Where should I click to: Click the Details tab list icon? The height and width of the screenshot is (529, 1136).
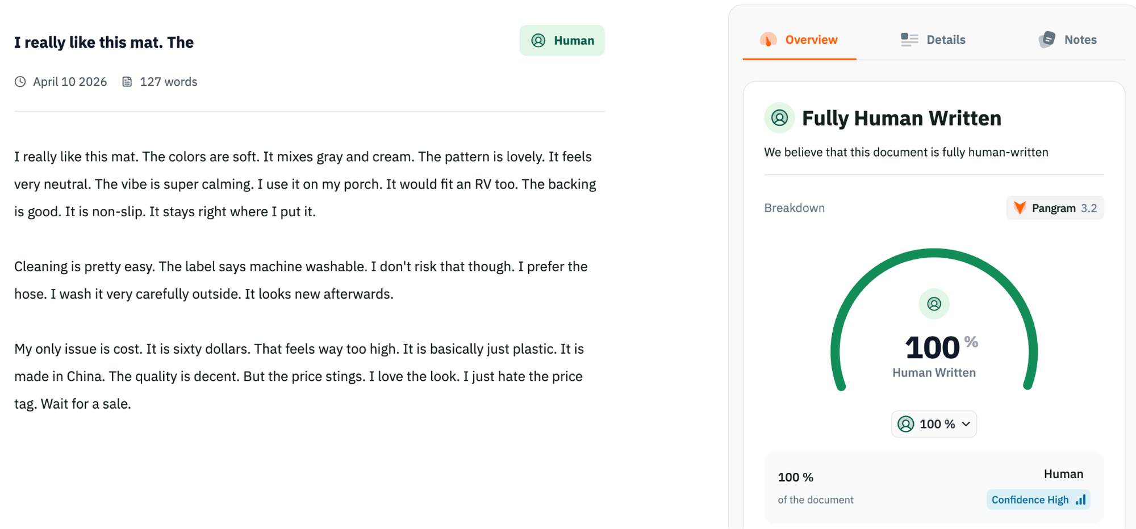point(909,40)
